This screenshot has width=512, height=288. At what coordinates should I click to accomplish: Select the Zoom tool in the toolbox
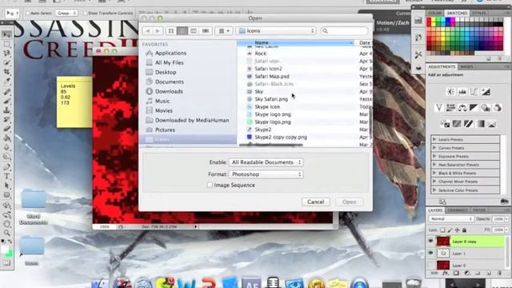pyautogui.click(x=6, y=233)
